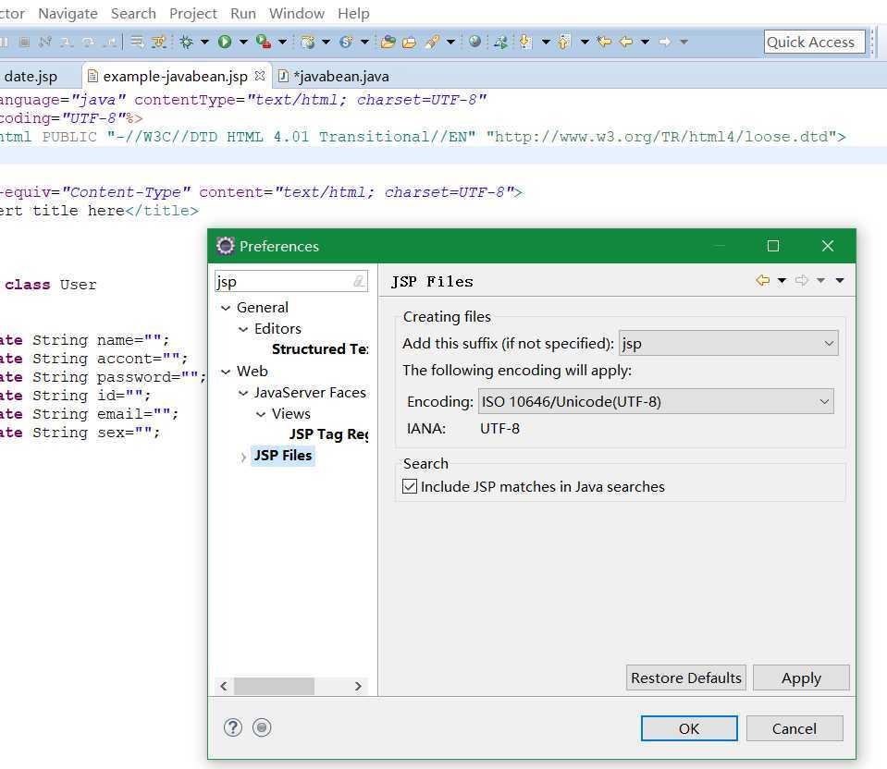Image resolution: width=887 pixels, height=769 pixels.
Task: Click the blue S new servlet icon
Action: point(346,42)
